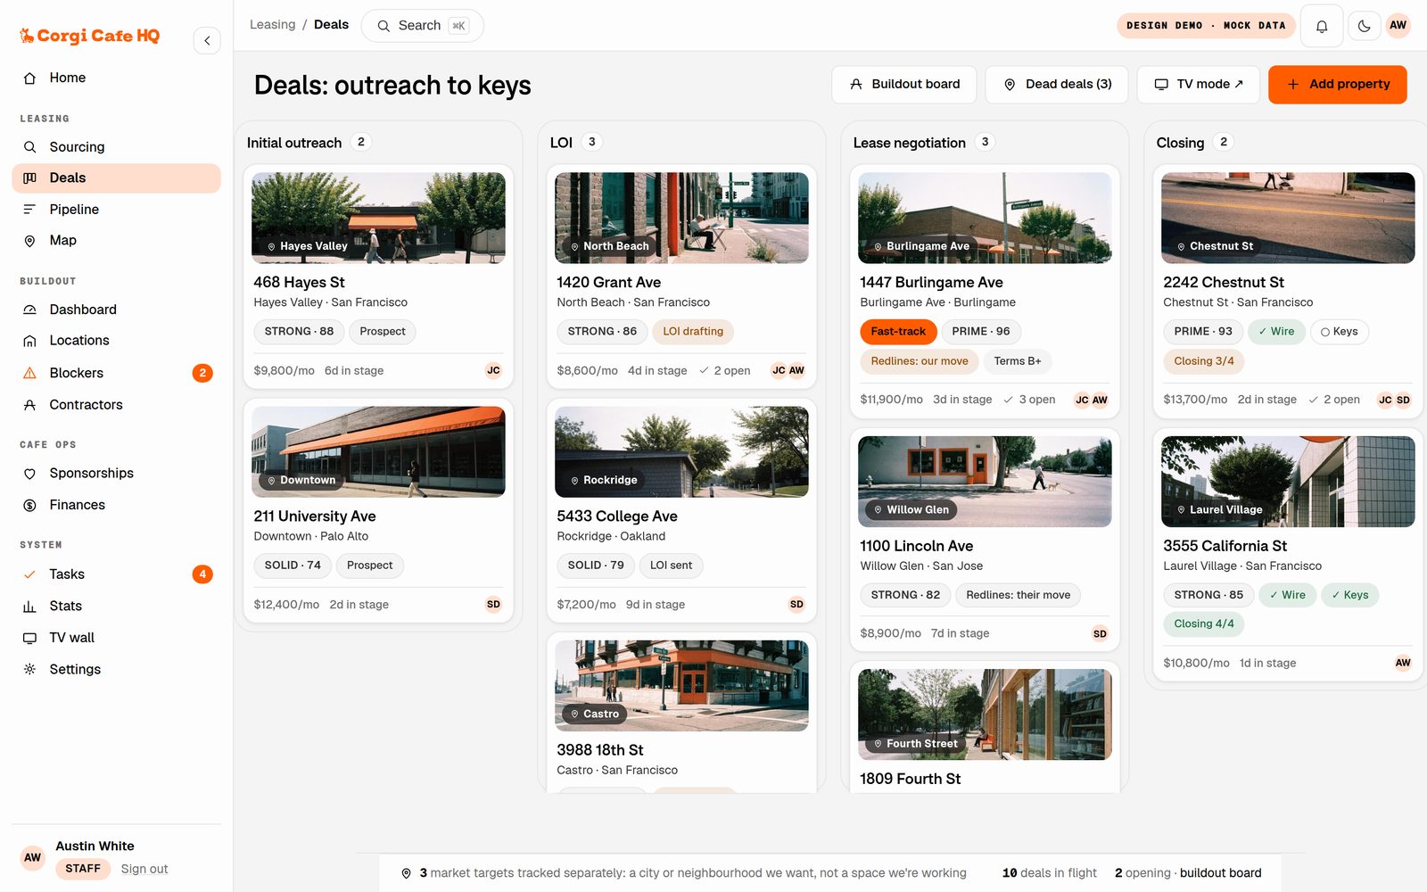Open 1100 Lincoln Ave card title
Viewport: 1427px width, 892px height.
(x=916, y=546)
